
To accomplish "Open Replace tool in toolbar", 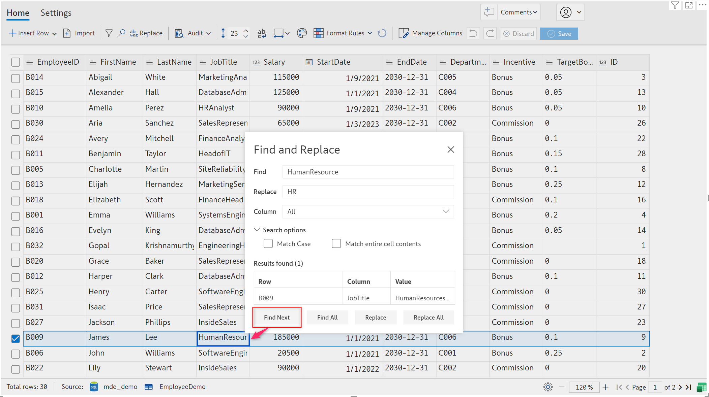I will (x=146, y=33).
